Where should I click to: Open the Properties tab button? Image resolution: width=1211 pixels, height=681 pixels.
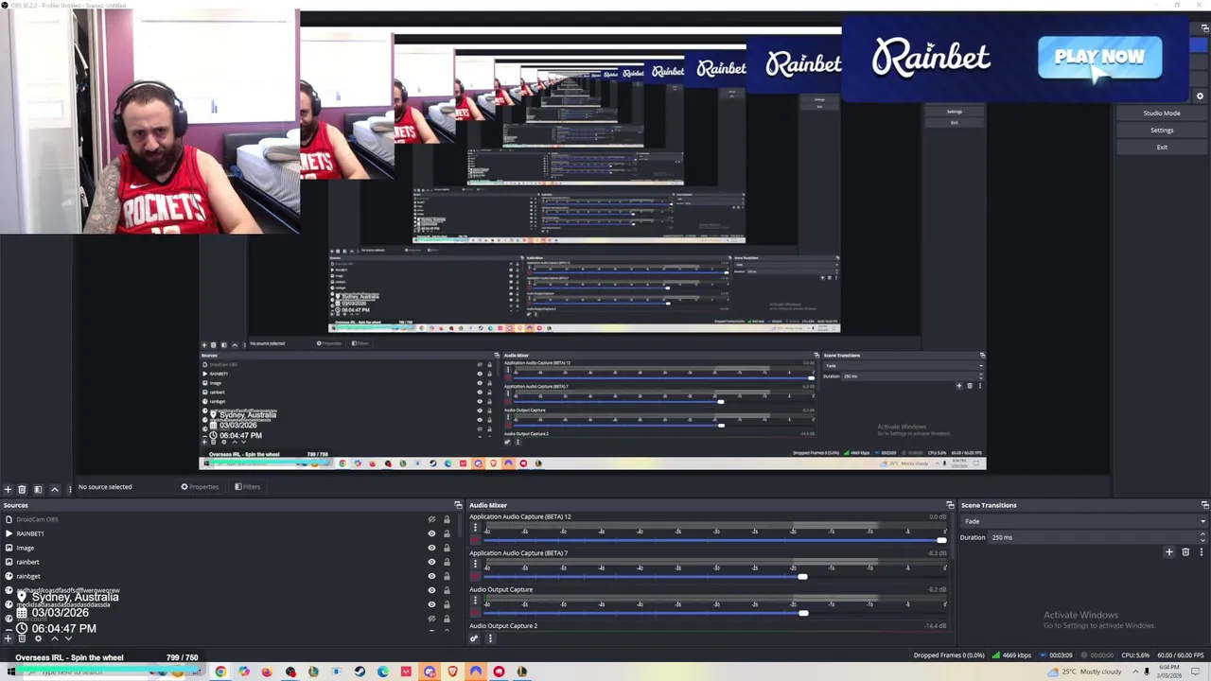(200, 487)
